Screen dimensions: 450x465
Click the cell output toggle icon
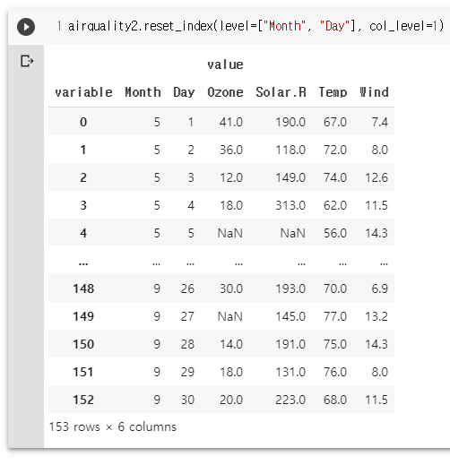[x=27, y=61]
